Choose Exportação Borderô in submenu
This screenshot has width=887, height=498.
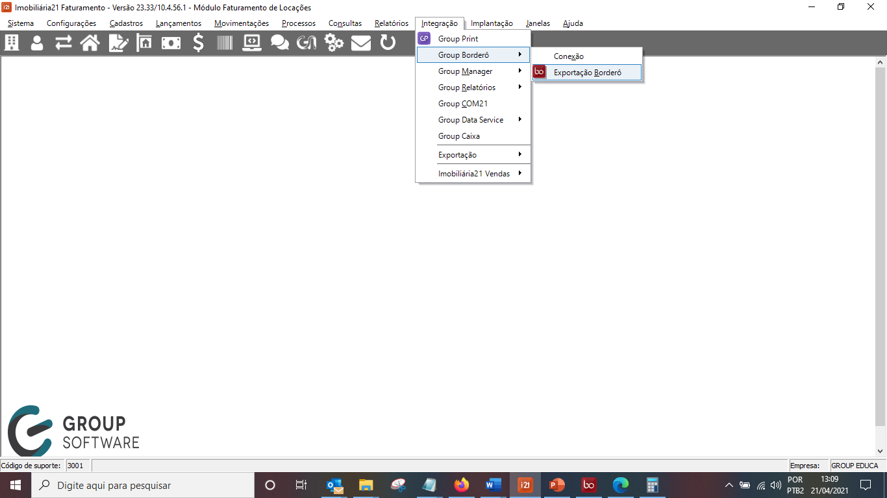pyautogui.click(x=587, y=73)
